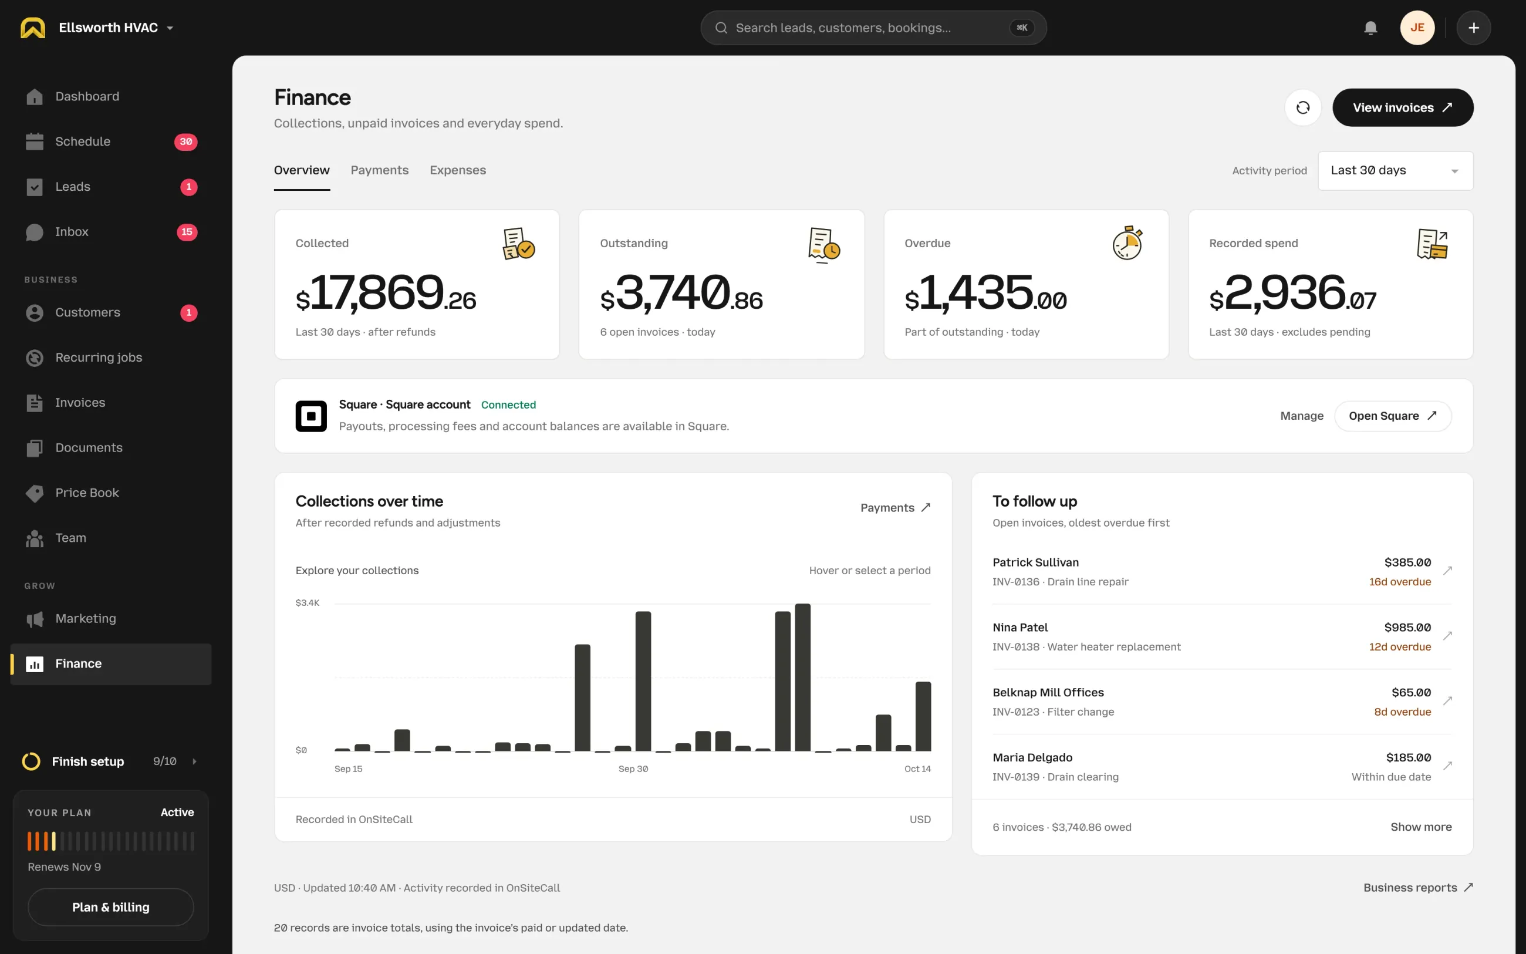Go to Recurring jobs
Viewport: 1526px width, 954px height.
coord(110,358)
